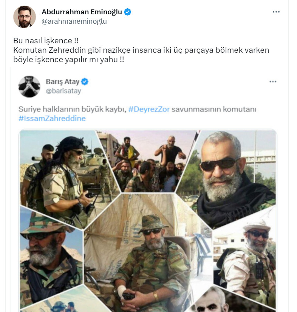Click Abdurrahman Eminoğlu's profile avatar
The width and height of the screenshot is (297, 312).
pos(25,17)
